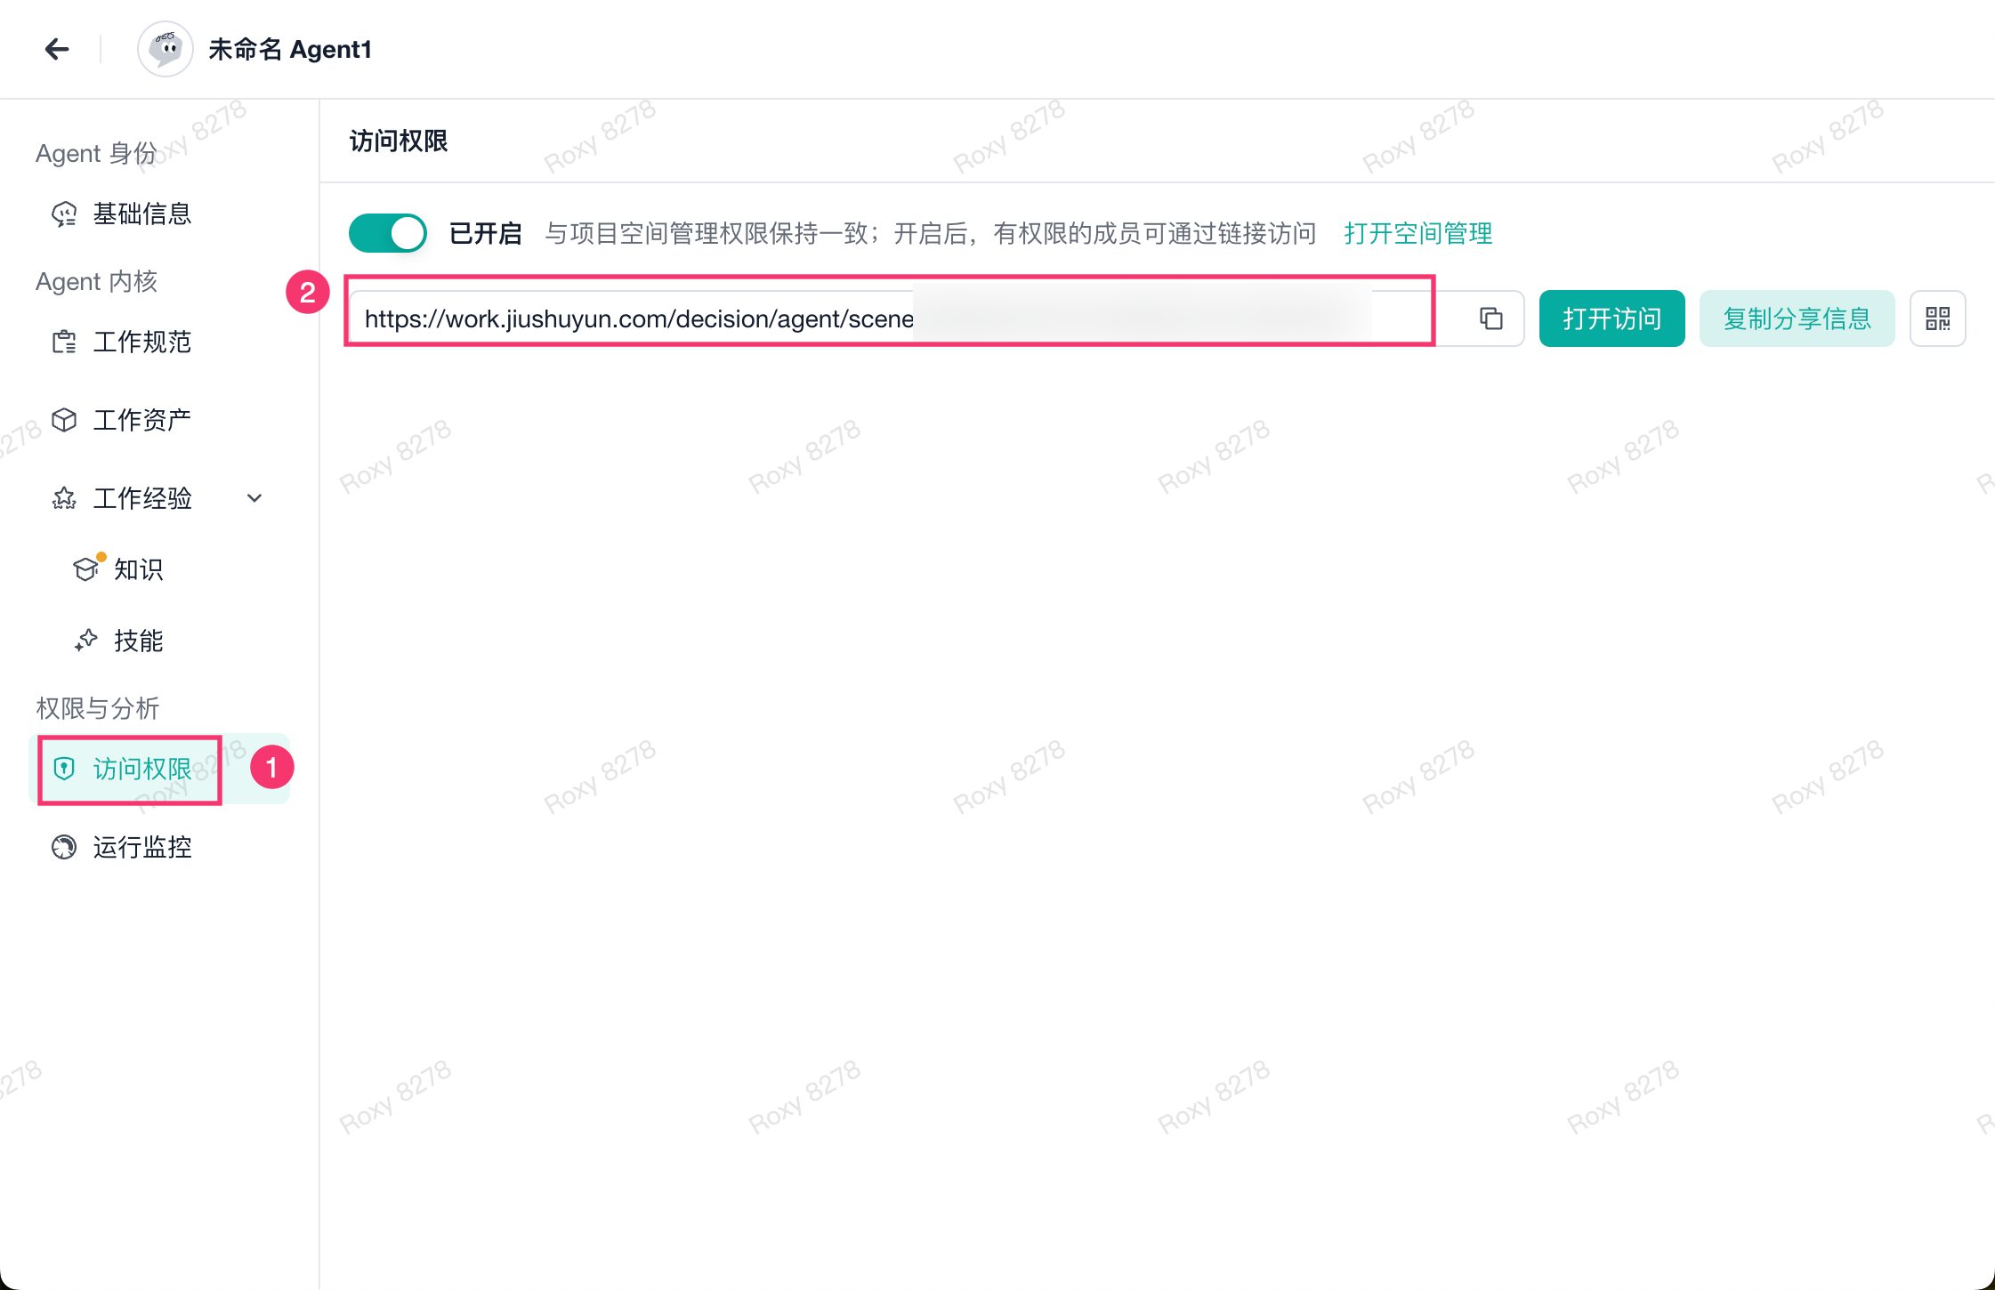Collapse the 工作经验 chevron
Image resolution: width=1995 pixels, height=1290 pixels.
tap(254, 498)
